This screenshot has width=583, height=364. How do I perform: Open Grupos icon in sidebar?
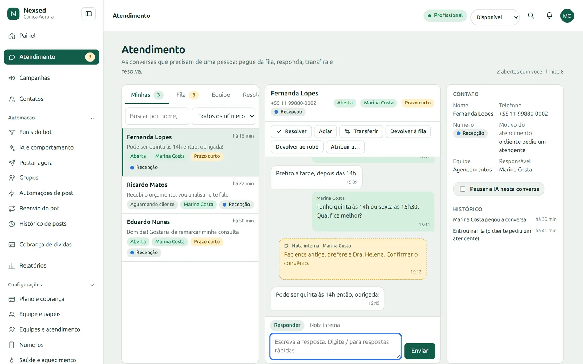coord(12,178)
